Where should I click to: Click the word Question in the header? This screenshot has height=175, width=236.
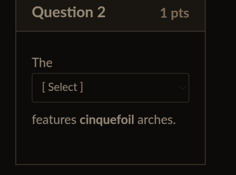pyautogui.click(x=63, y=12)
